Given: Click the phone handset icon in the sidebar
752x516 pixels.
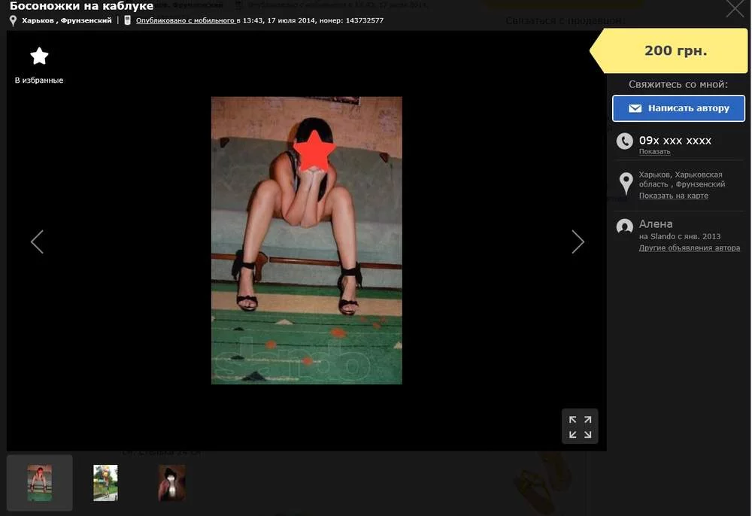Looking at the screenshot, I should [623, 140].
